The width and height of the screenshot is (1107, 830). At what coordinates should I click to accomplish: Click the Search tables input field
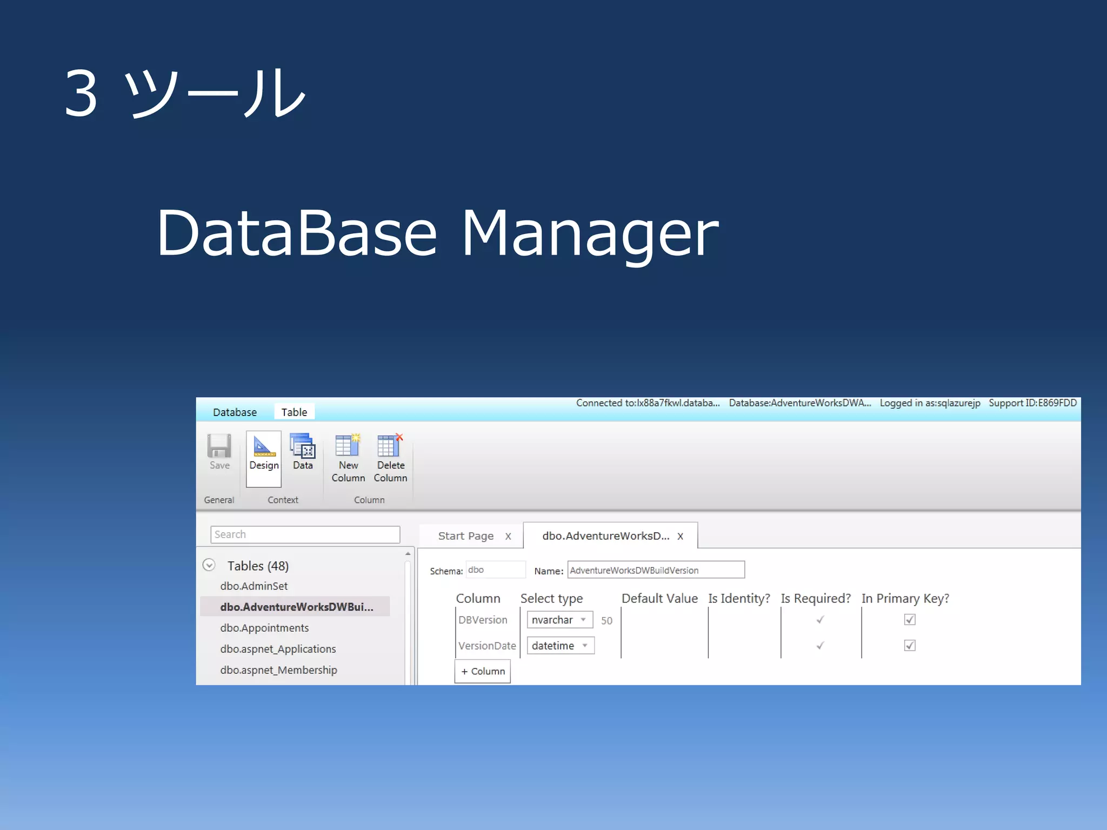(x=305, y=534)
